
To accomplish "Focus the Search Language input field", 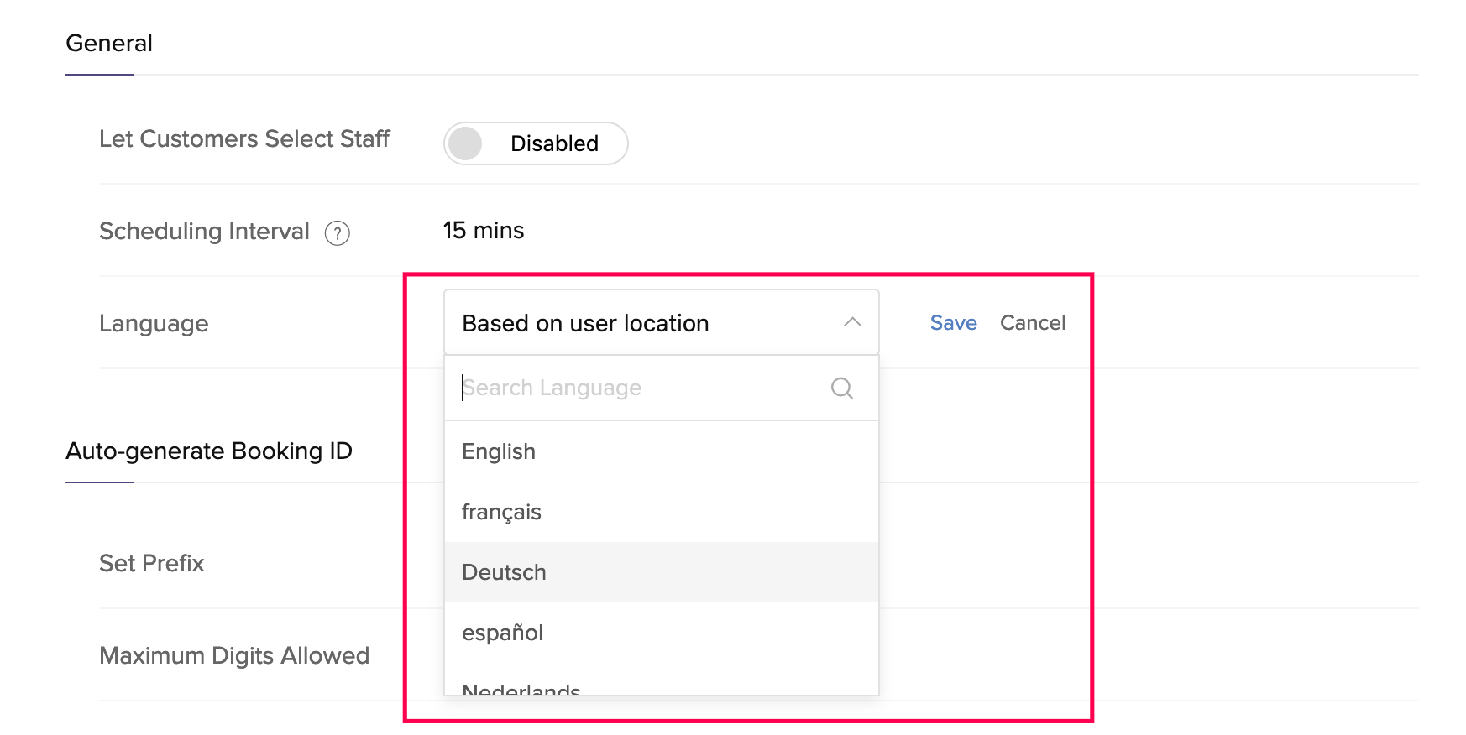I will (638, 388).
